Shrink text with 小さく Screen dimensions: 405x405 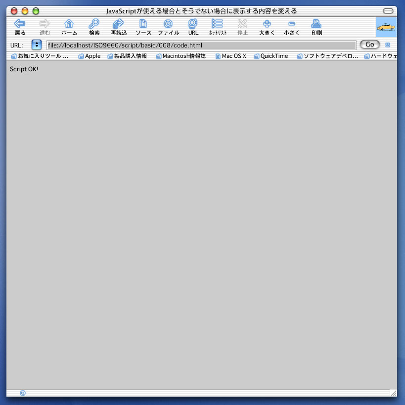click(x=292, y=27)
